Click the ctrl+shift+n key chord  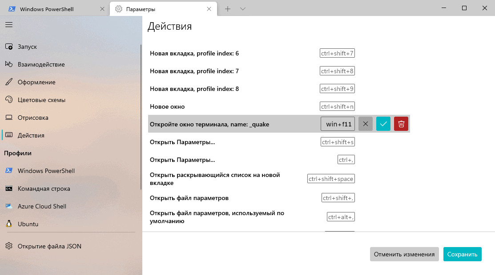[x=337, y=106]
